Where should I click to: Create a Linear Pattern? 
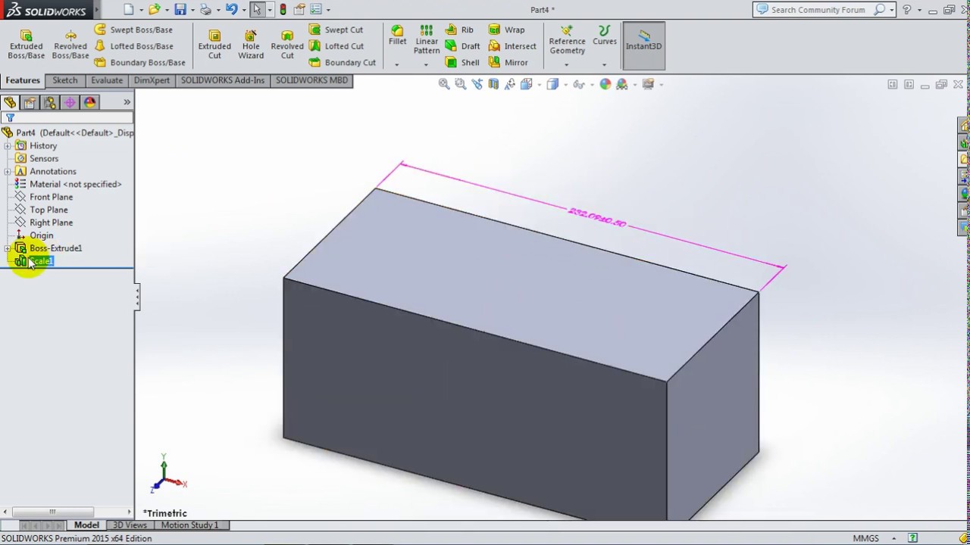click(x=427, y=39)
